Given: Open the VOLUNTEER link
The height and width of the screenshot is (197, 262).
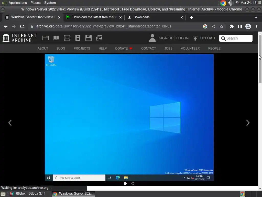Looking at the screenshot, I should (x=190, y=48).
